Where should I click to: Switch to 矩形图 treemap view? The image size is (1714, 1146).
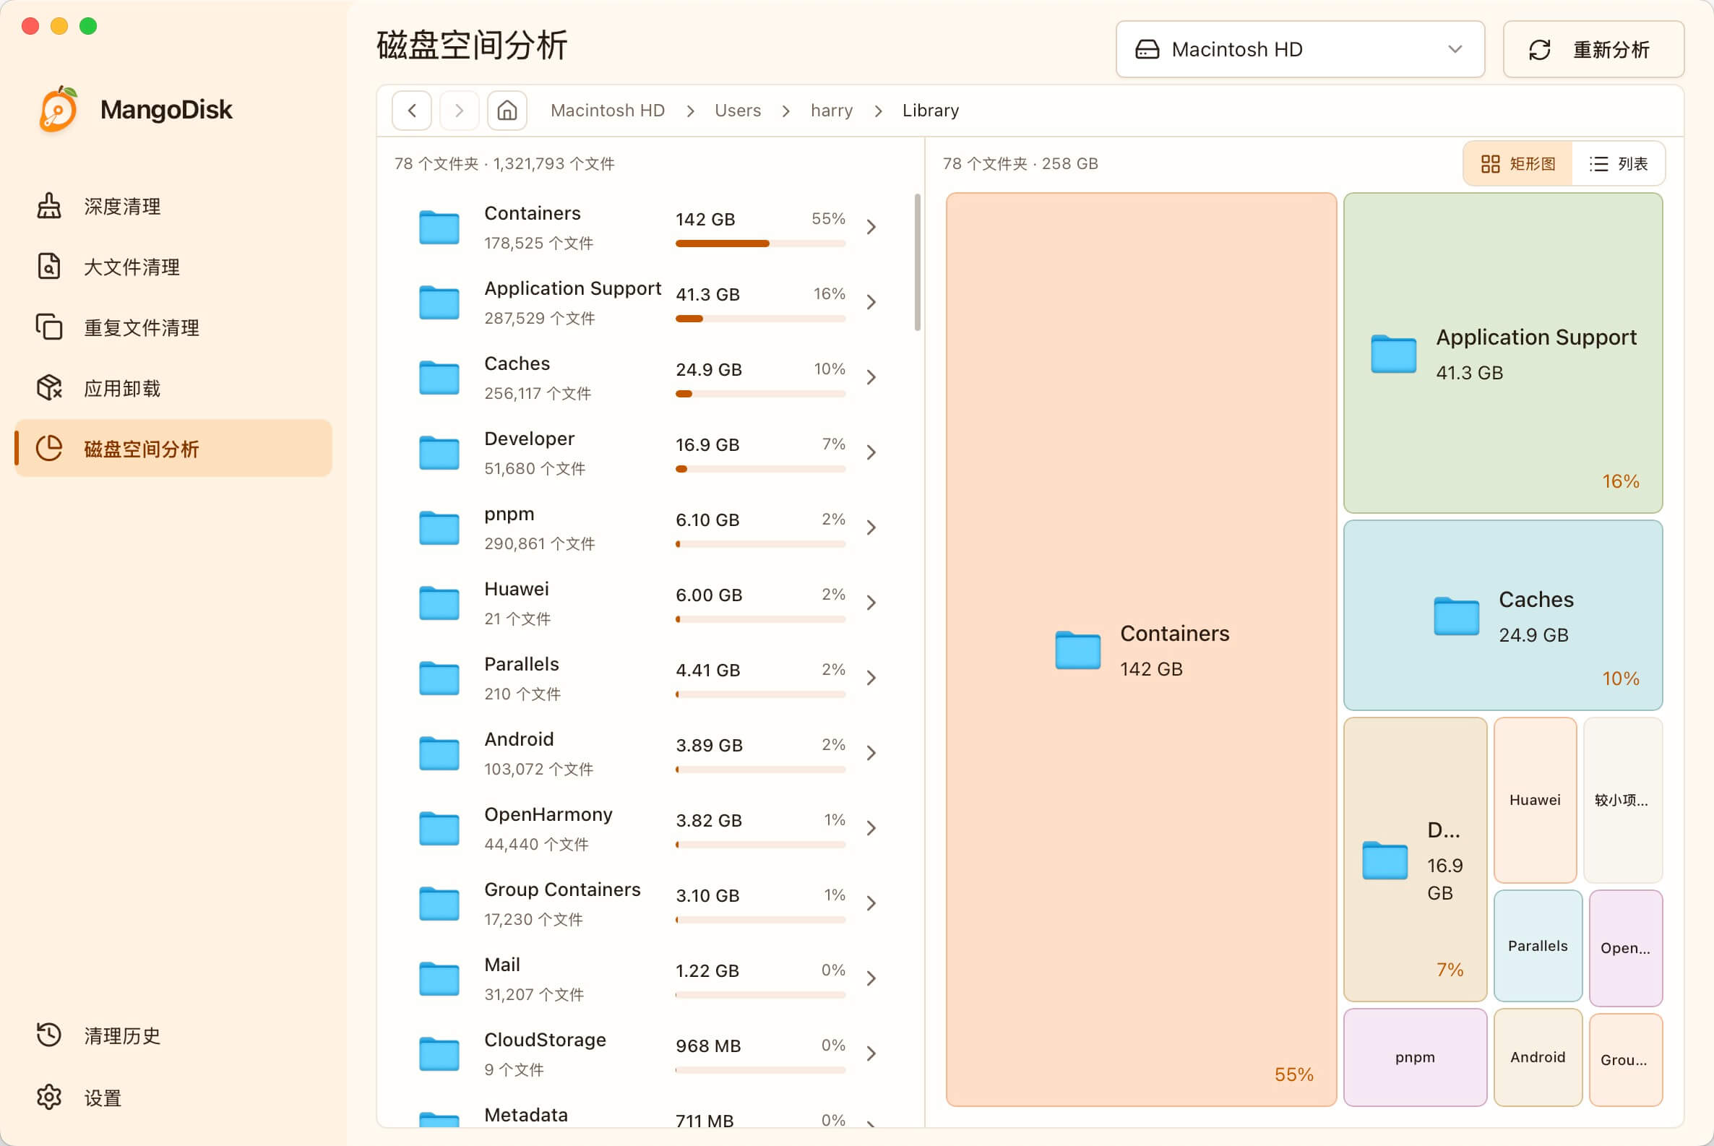click(x=1517, y=164)
